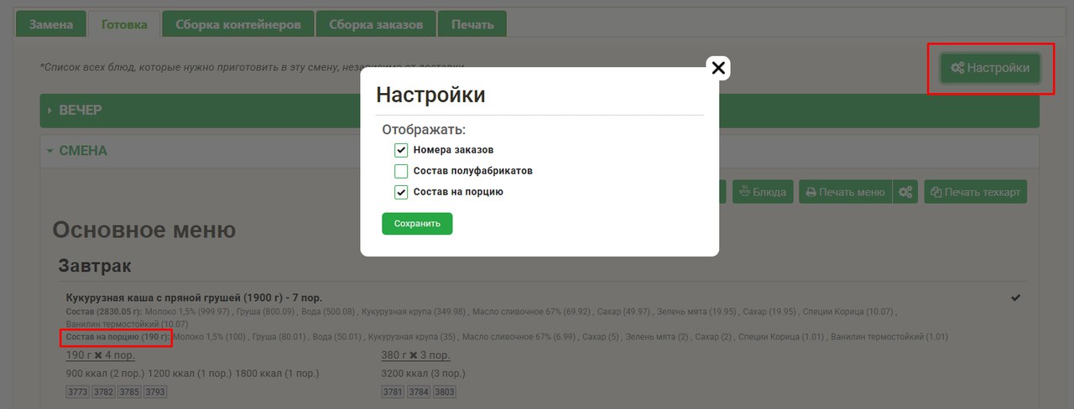Viewport: 1074px width, 409px height.
Task: Close the Настройки dialog with the X
Action: 718,69
